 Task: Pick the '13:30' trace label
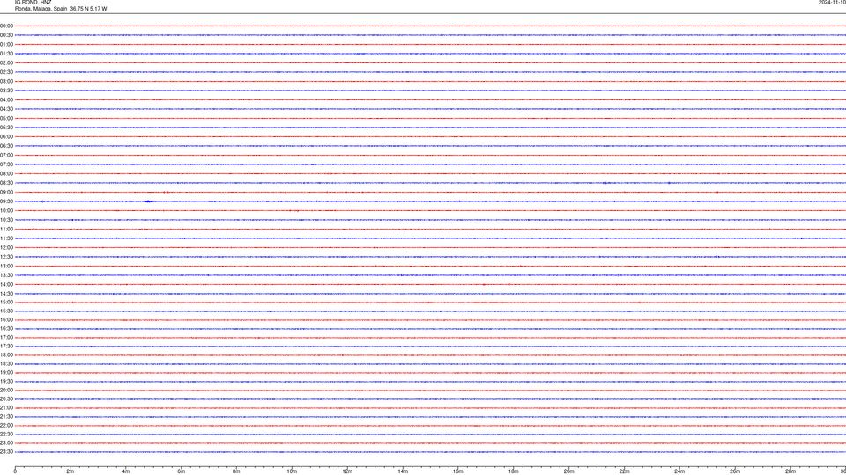[6, 275]
